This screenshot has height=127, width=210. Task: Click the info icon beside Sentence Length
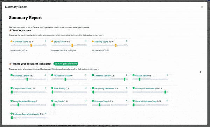pyautogui.click(x=45, y=75)
